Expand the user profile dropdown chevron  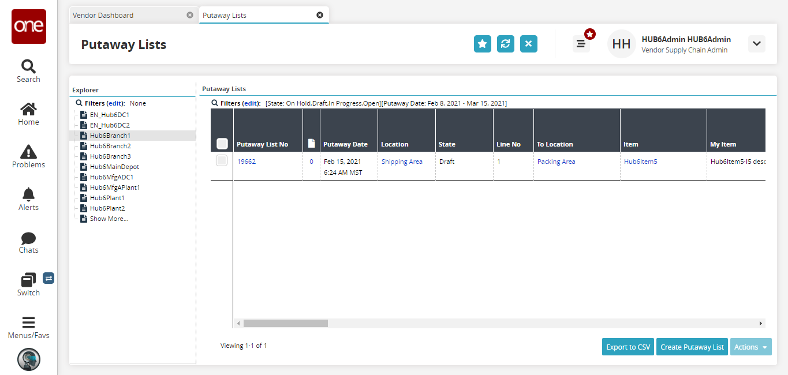pos(756,44)
